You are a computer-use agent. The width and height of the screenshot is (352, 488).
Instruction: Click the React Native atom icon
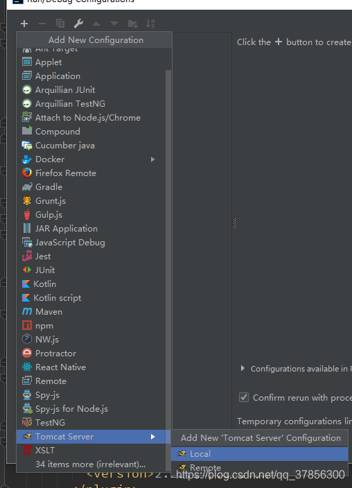[x=27, y=367]
